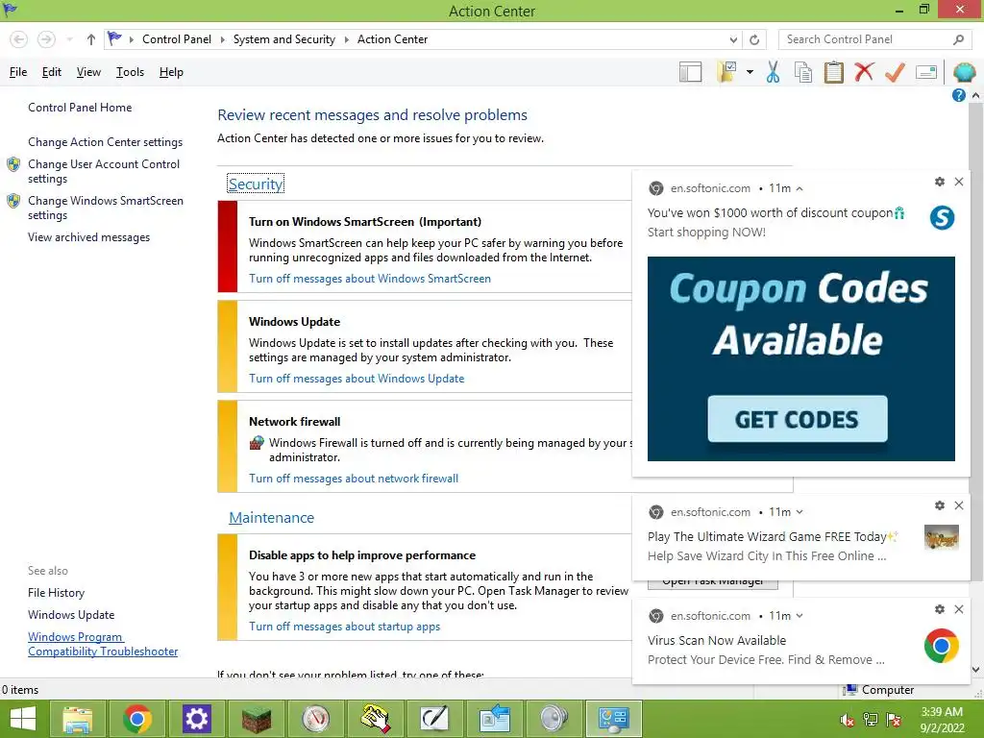Image resolution: width=984 pixels, height=738 pixels.
Task: Open settings gear on coupon notification
Action: (x=940, y=182)
